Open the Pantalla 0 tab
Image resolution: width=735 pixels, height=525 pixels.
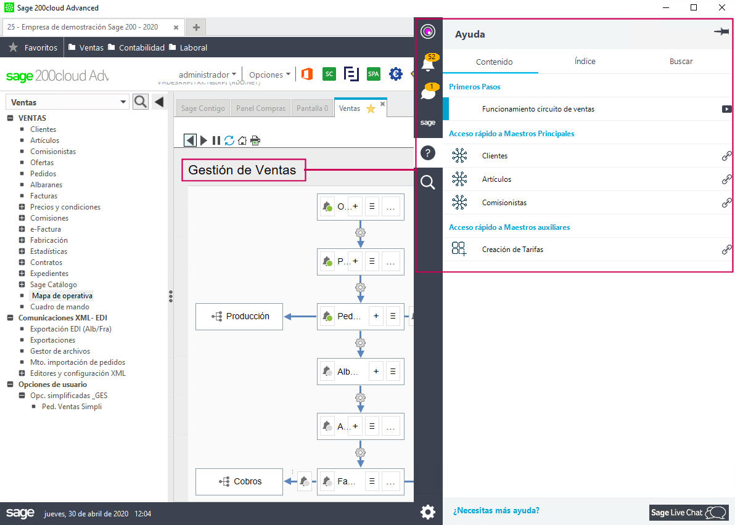coord(312,108)
